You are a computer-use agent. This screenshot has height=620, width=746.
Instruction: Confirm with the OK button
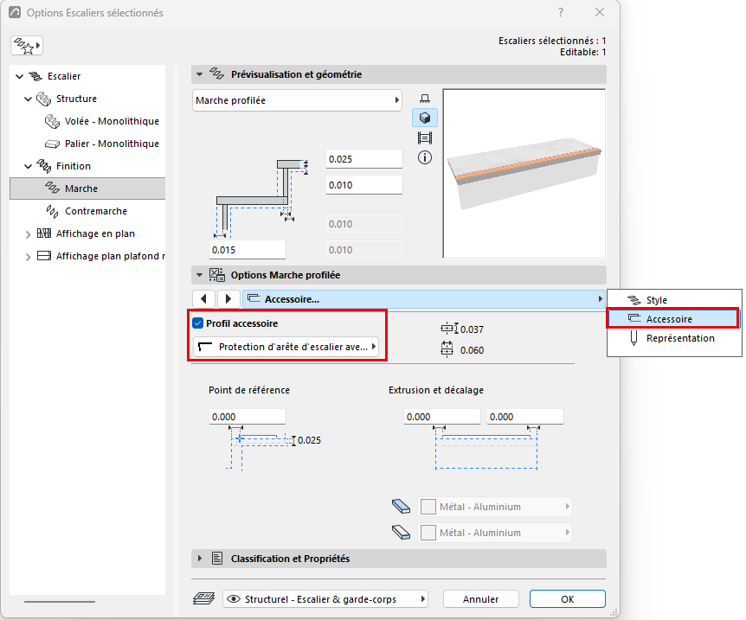(x=567, y=599)
